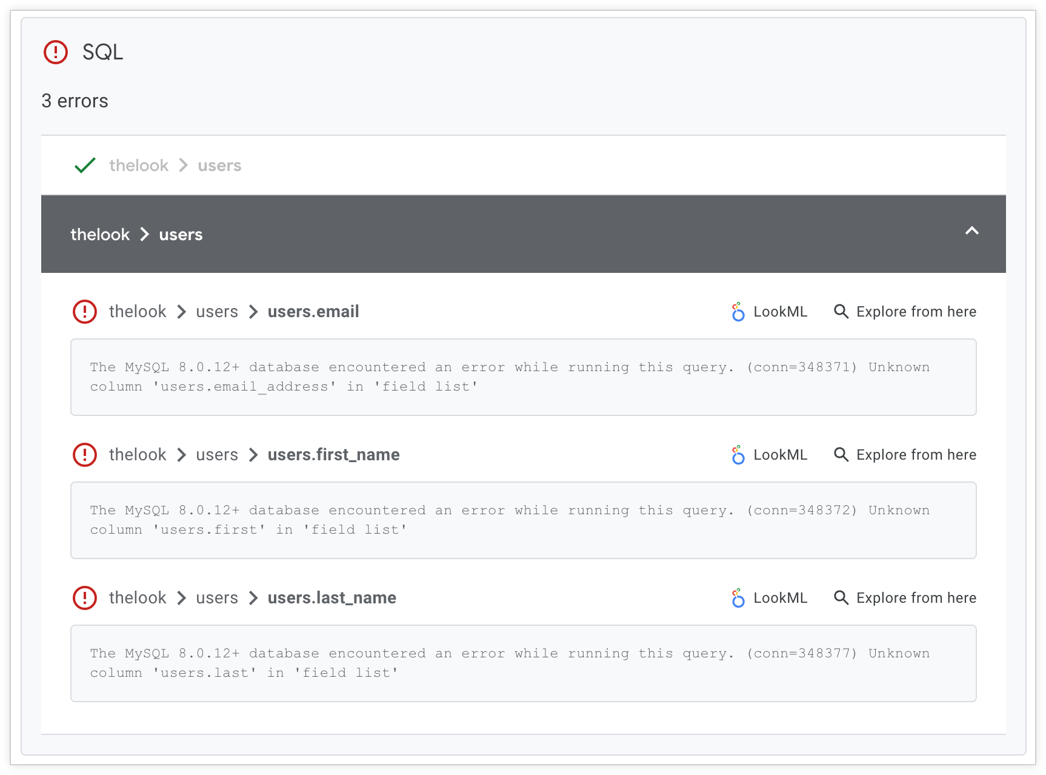Click the chevron between thelook and users breadcrumb

point(144,234)
